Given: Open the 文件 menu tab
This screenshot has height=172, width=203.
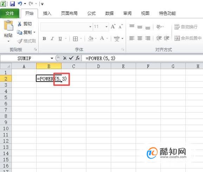Looking at the screenshot, I should 9,13.
